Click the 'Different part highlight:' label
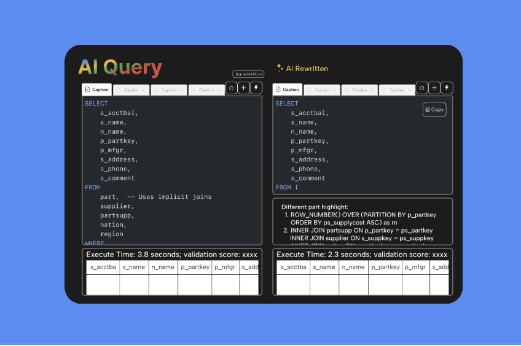Viewport: 521px width, 346px height. (x=315, y=207)
